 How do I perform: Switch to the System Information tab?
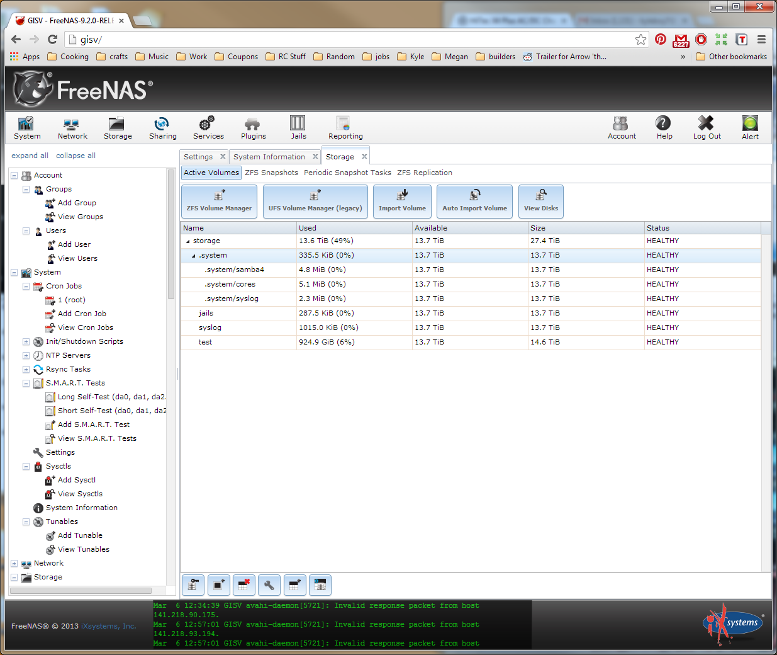click(x=269, y=157)
